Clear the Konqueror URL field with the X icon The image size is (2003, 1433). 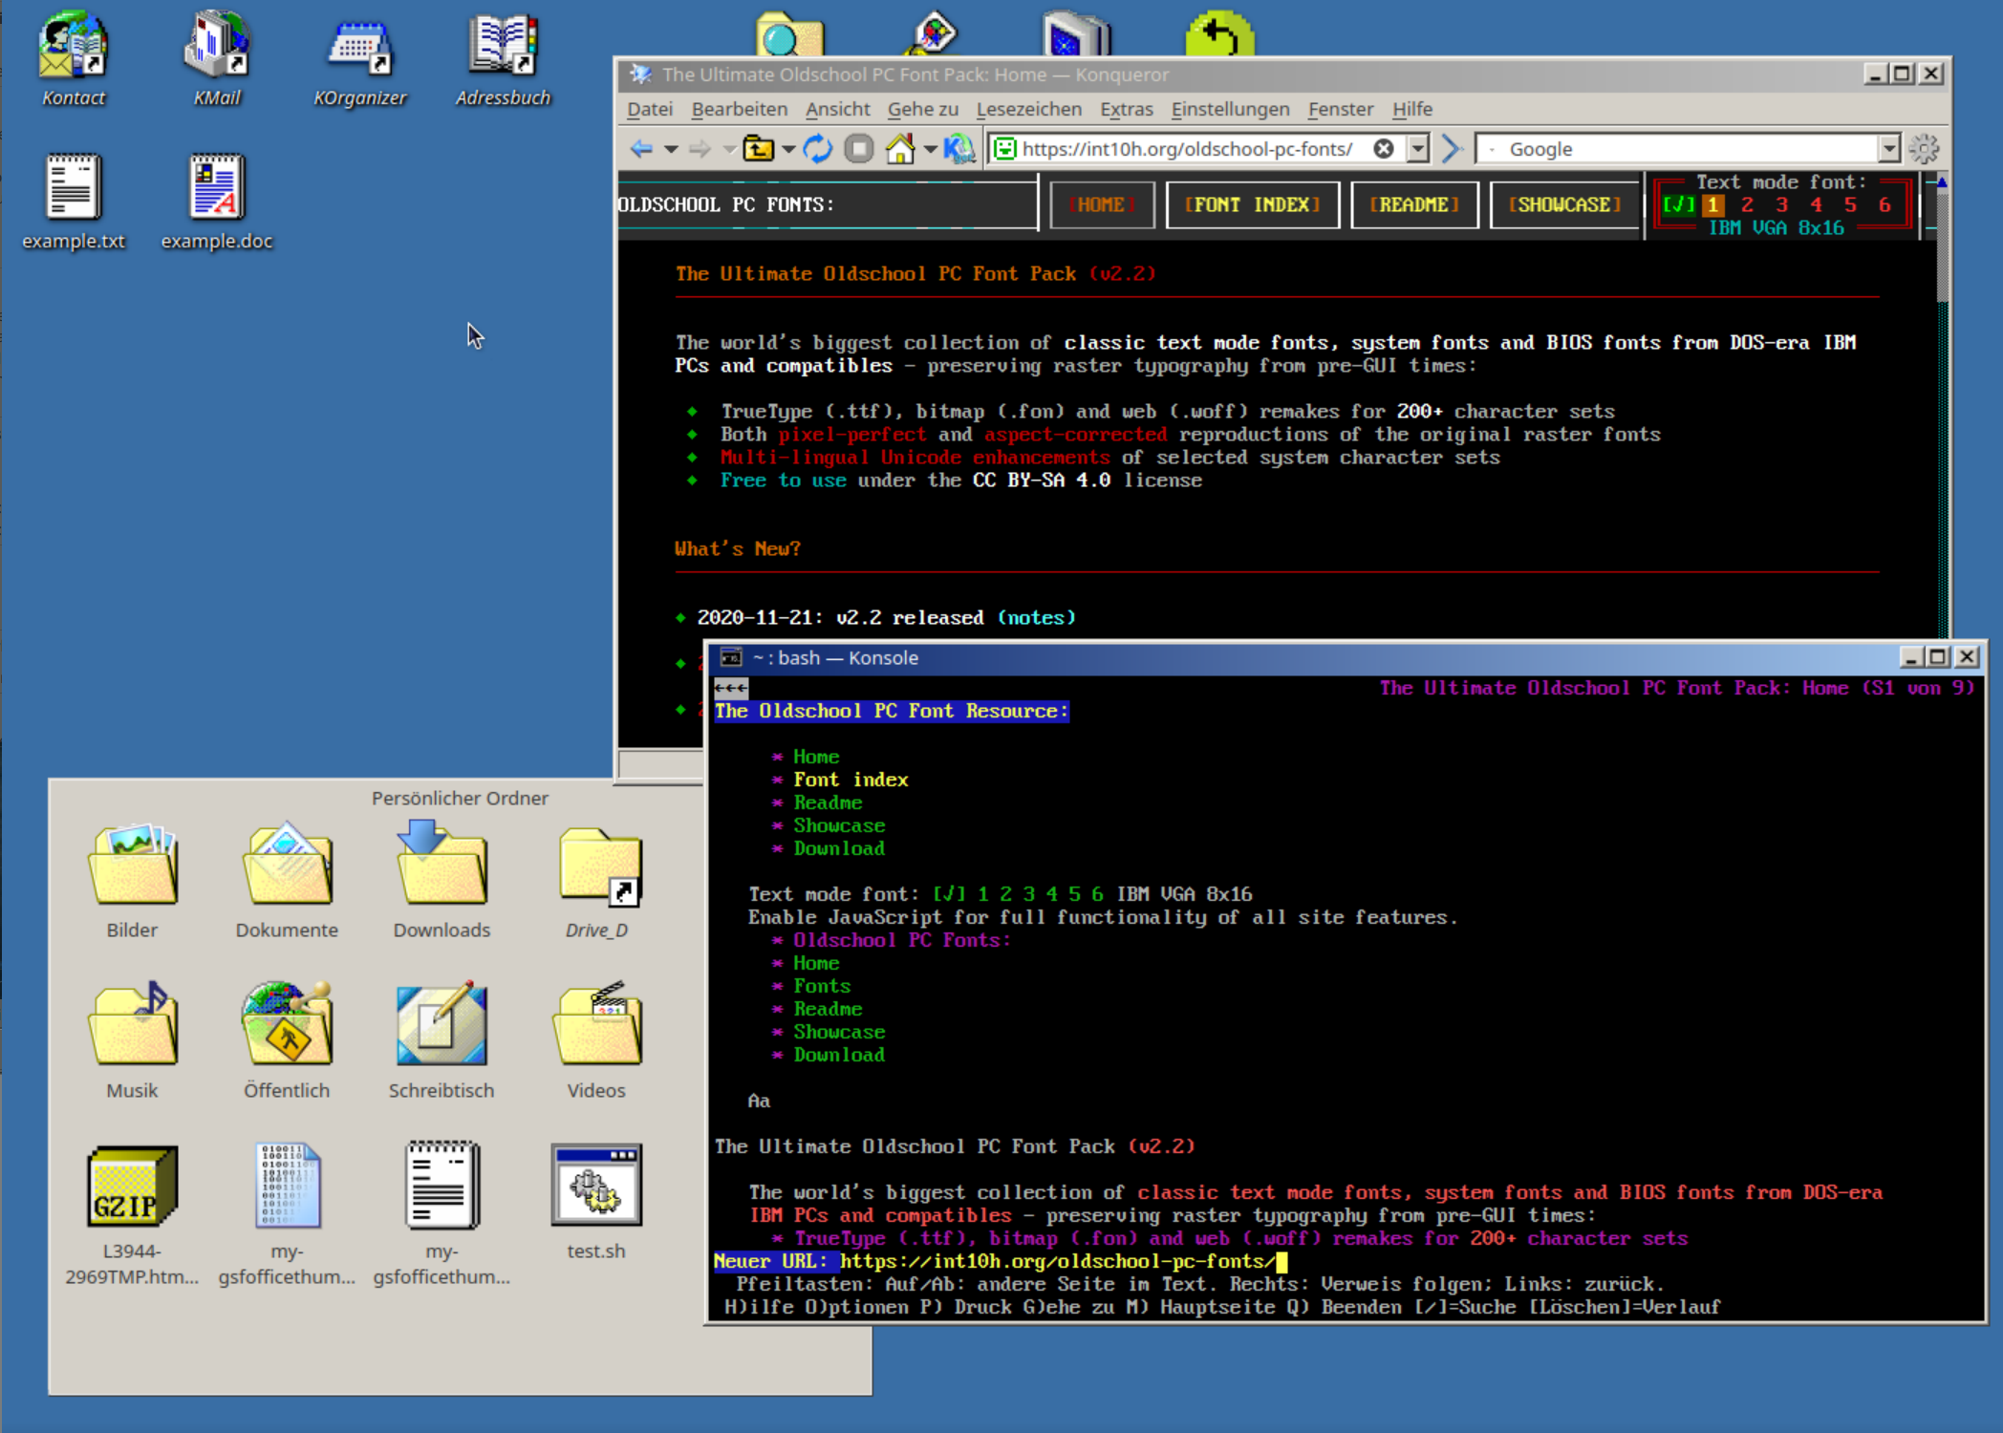click(x=1384, y=148)
